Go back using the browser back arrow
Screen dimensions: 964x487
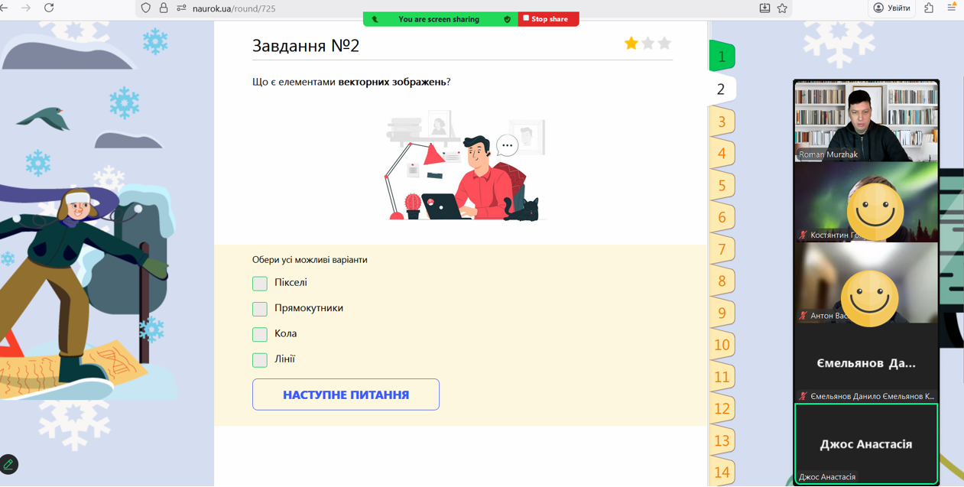pos(5,8)
